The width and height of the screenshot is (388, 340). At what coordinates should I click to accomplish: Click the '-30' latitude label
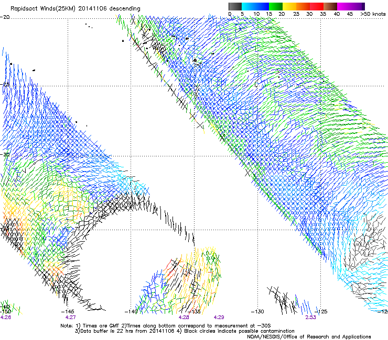tap(5, 154)
